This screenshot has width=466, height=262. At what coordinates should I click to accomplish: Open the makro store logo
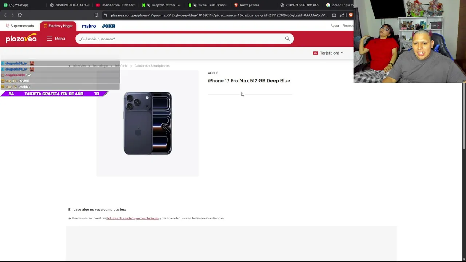tap(89, 26)
